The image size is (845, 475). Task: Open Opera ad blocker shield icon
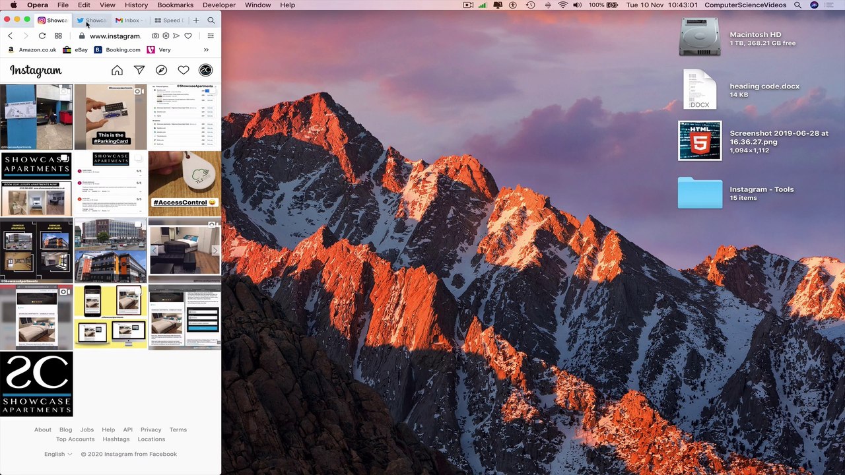[166, 36]
